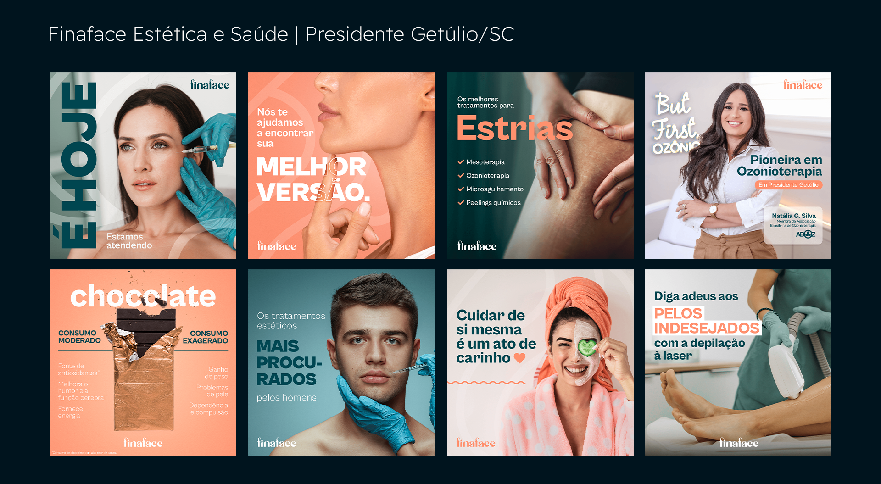
Task: Click the 'Em Presidente Getúlio' orange pill label
Action: (x=788, y=185)
